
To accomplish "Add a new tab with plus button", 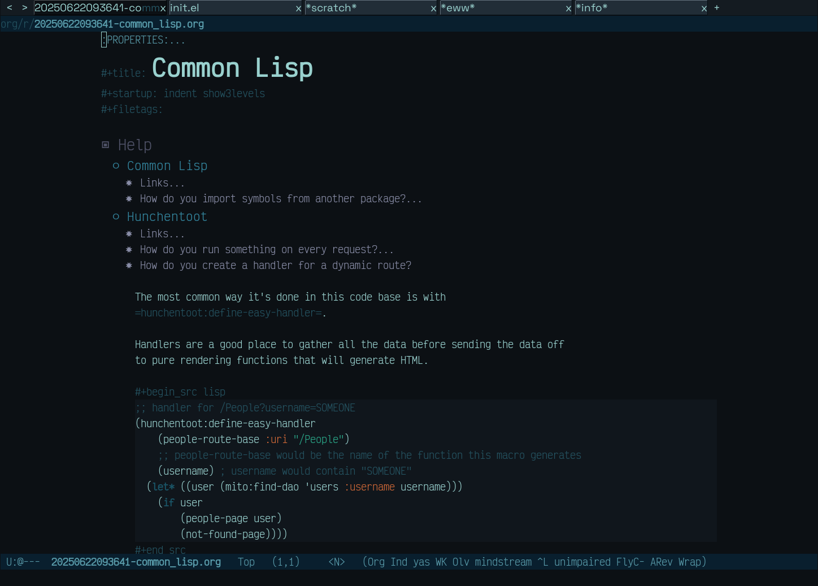I will click(x=717, y=8).
